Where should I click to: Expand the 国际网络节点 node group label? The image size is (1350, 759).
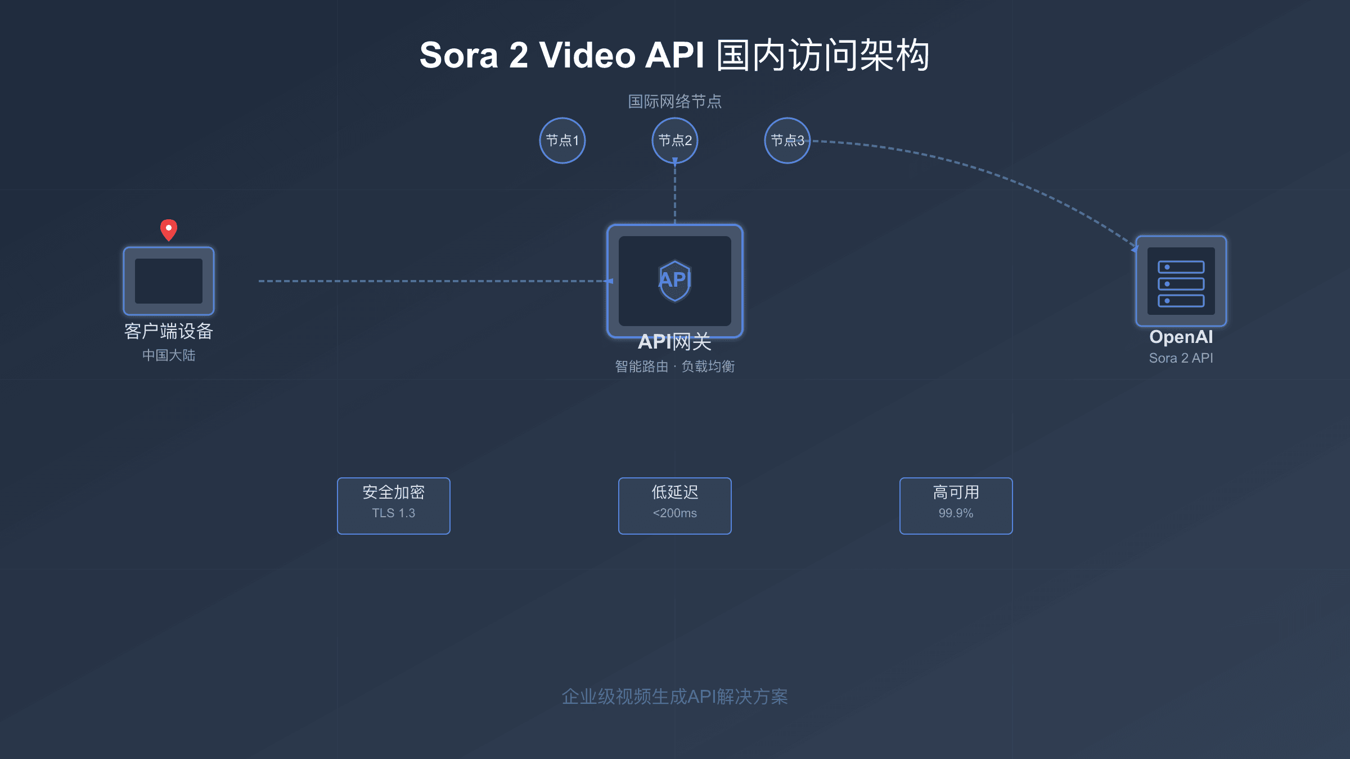675,101
